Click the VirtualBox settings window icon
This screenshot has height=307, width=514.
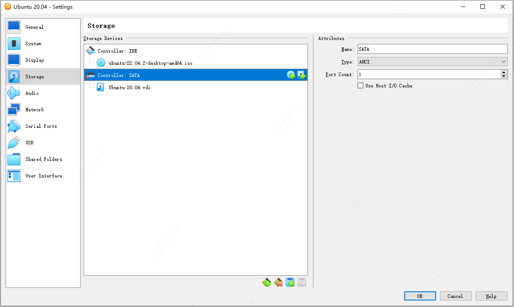(7, 7)
